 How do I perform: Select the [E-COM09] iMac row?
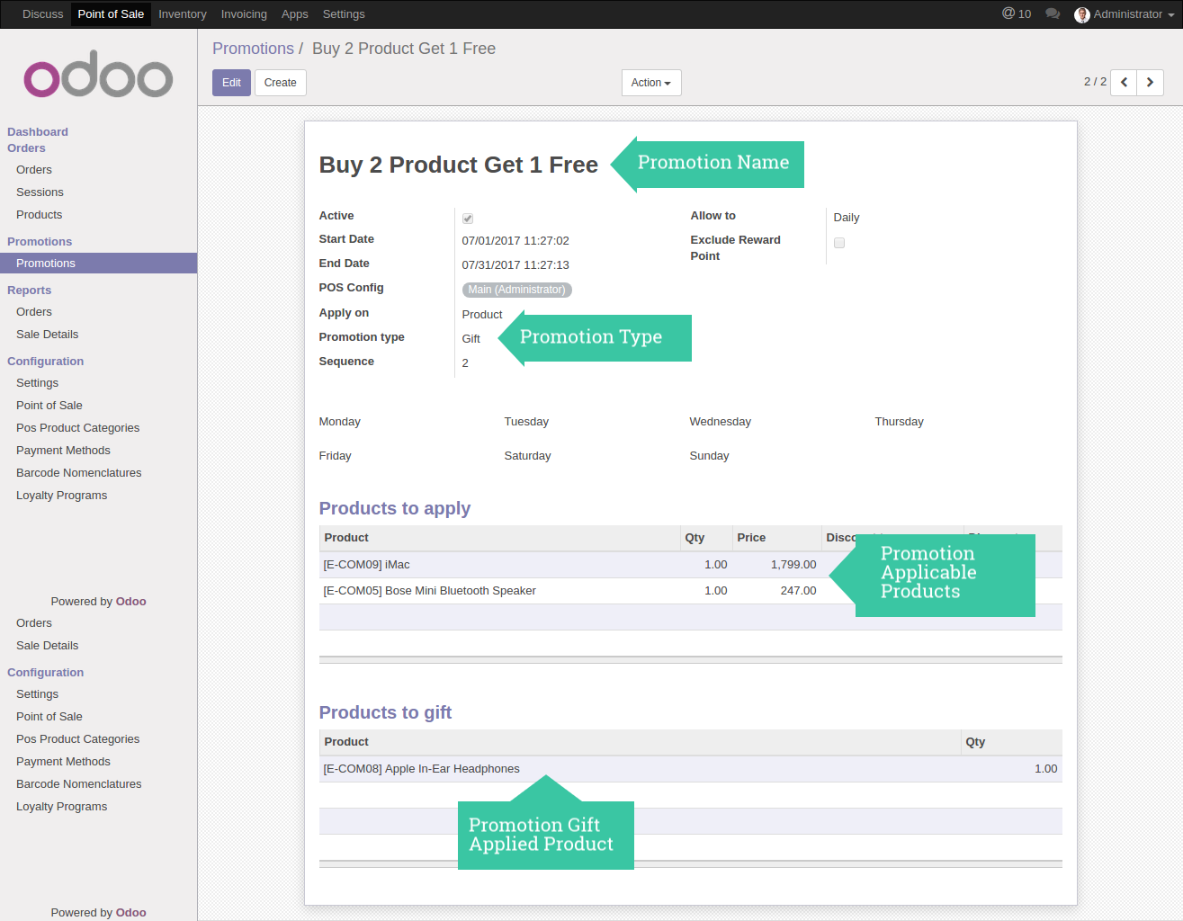pos(690,565)
